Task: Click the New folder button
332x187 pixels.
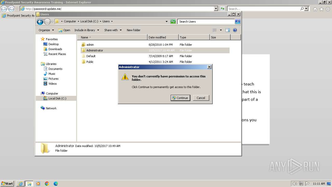Action: coord(134,30)
